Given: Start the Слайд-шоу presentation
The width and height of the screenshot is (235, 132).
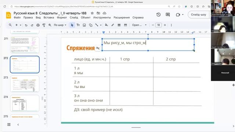Looking at the screenshot, I should click(x=198, y=15).
